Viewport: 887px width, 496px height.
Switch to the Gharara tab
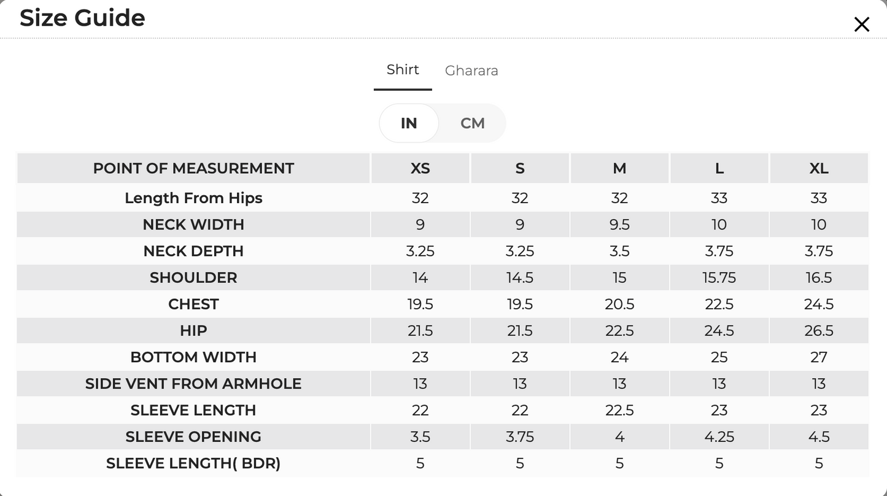click(x=471, y=71)
